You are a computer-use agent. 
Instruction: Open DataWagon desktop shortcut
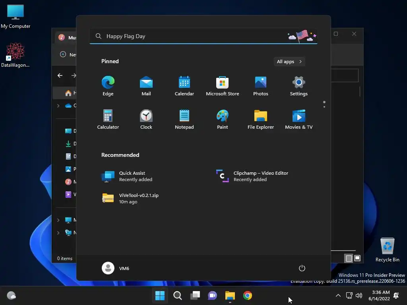(x=16, y=55)
